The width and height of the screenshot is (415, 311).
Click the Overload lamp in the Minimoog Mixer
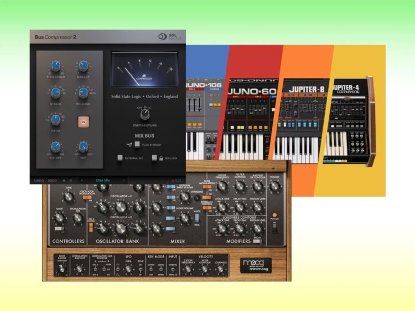click(196, 198)
